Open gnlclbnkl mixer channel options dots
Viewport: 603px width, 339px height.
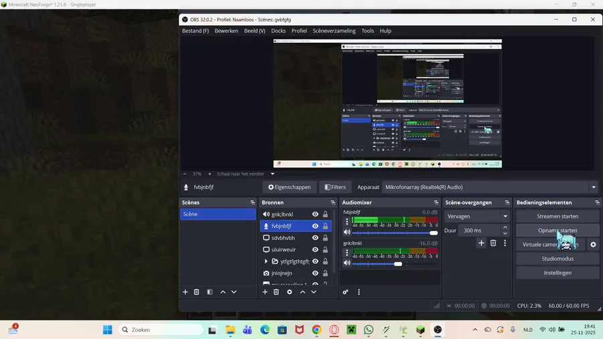347,253
